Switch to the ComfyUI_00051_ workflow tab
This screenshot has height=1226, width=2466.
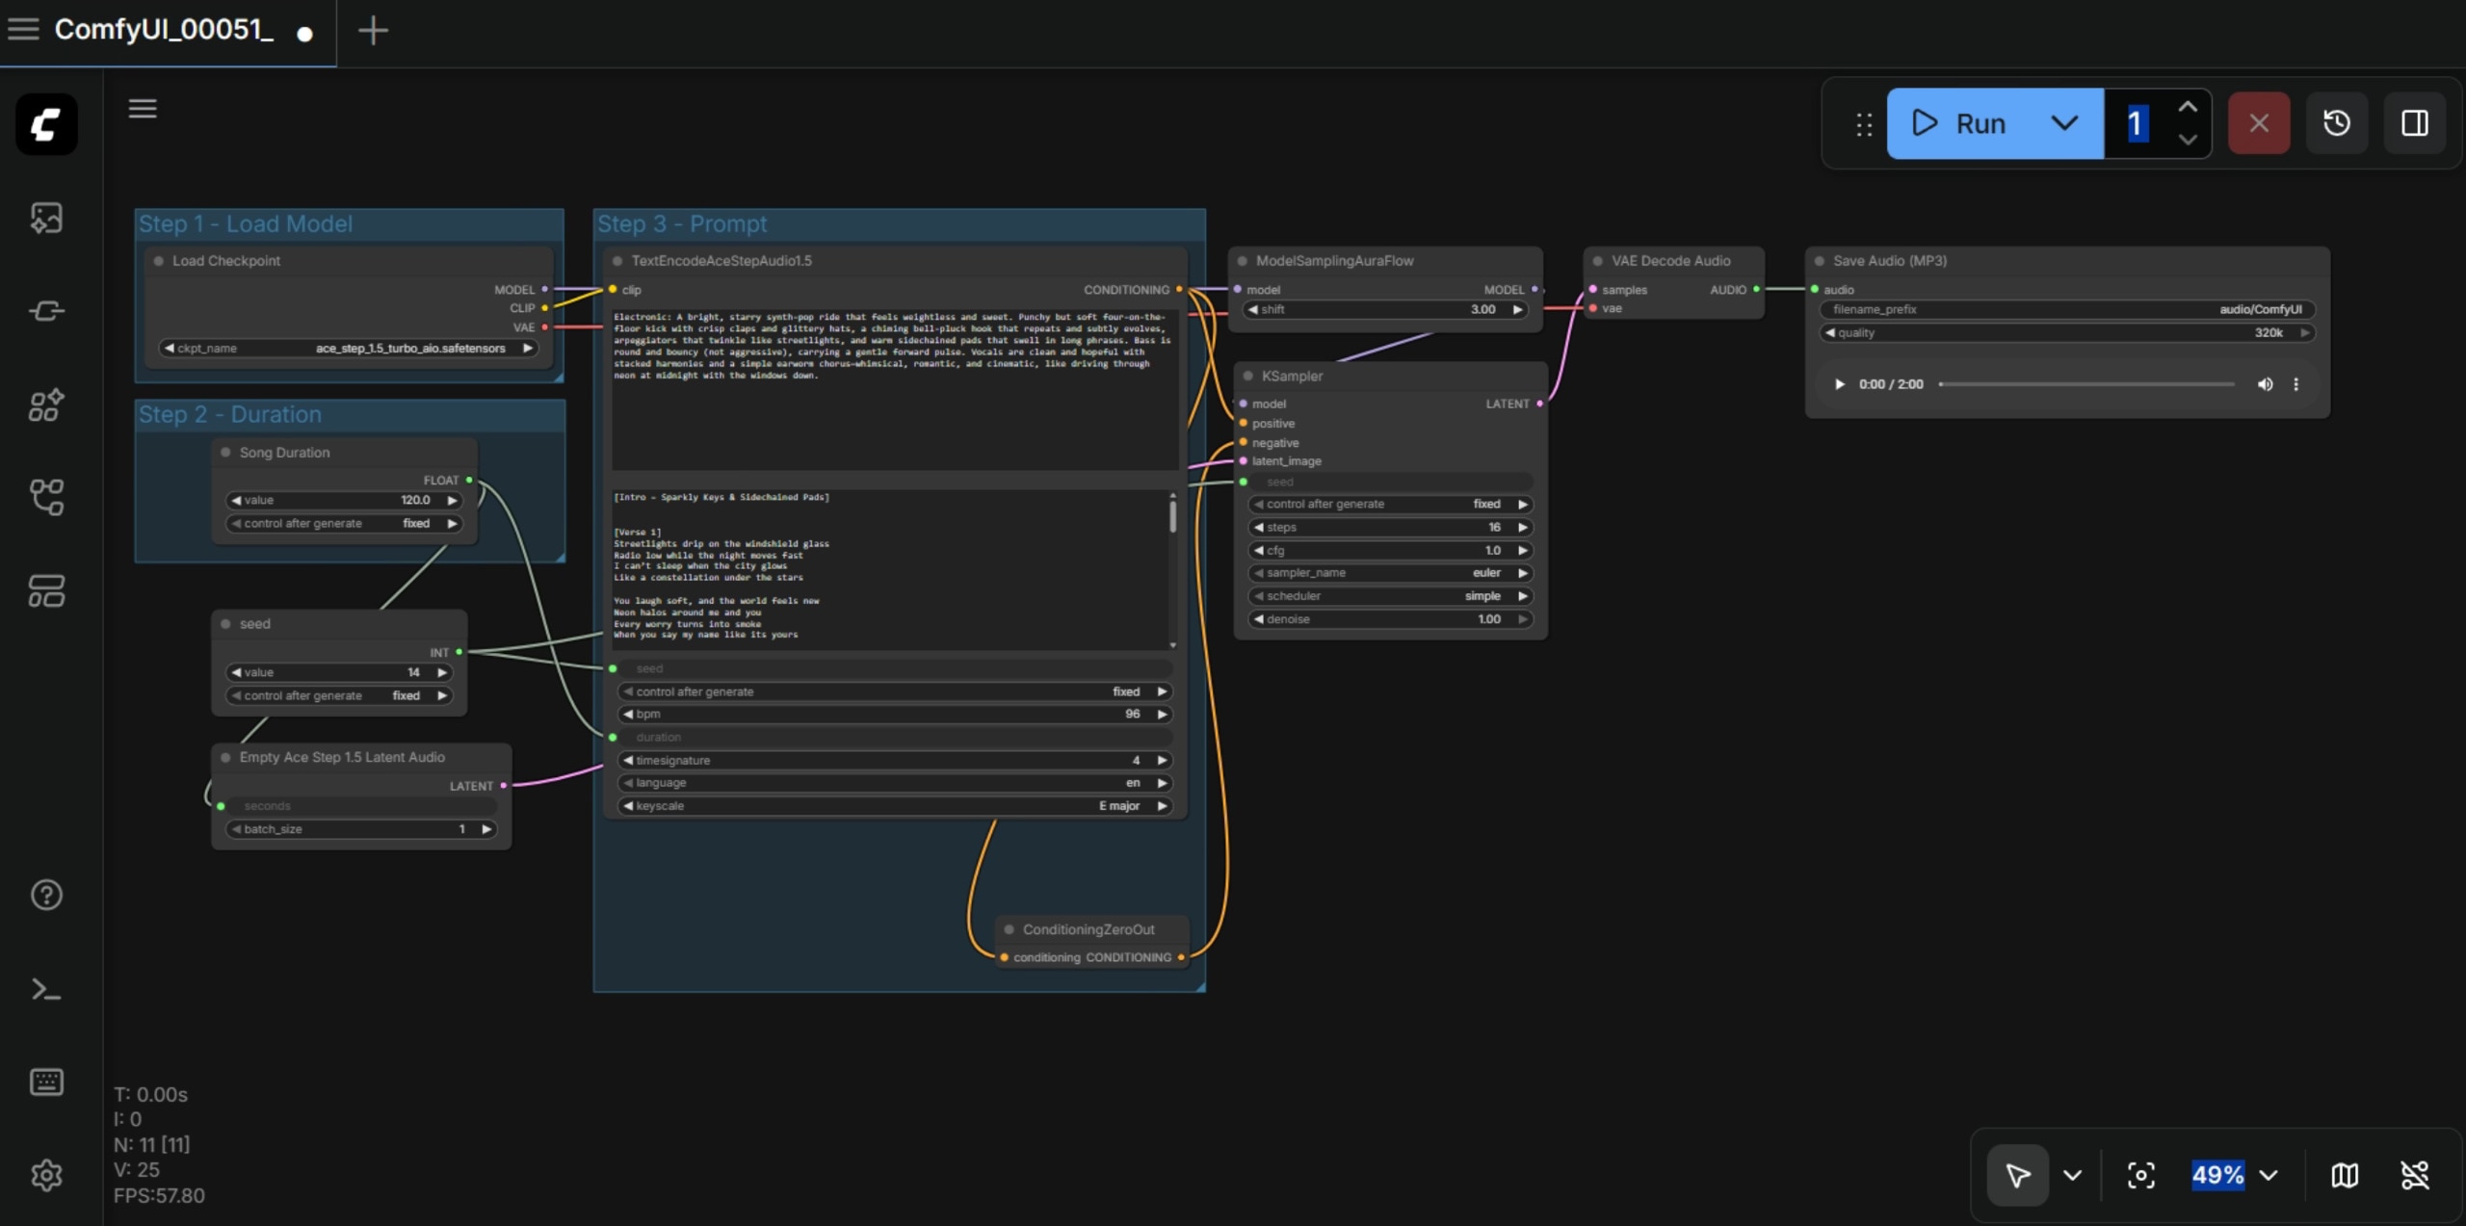[x=164, y=30]
